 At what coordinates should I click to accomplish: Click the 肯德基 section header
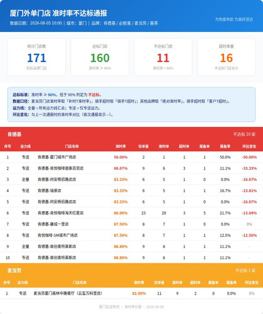14,134
